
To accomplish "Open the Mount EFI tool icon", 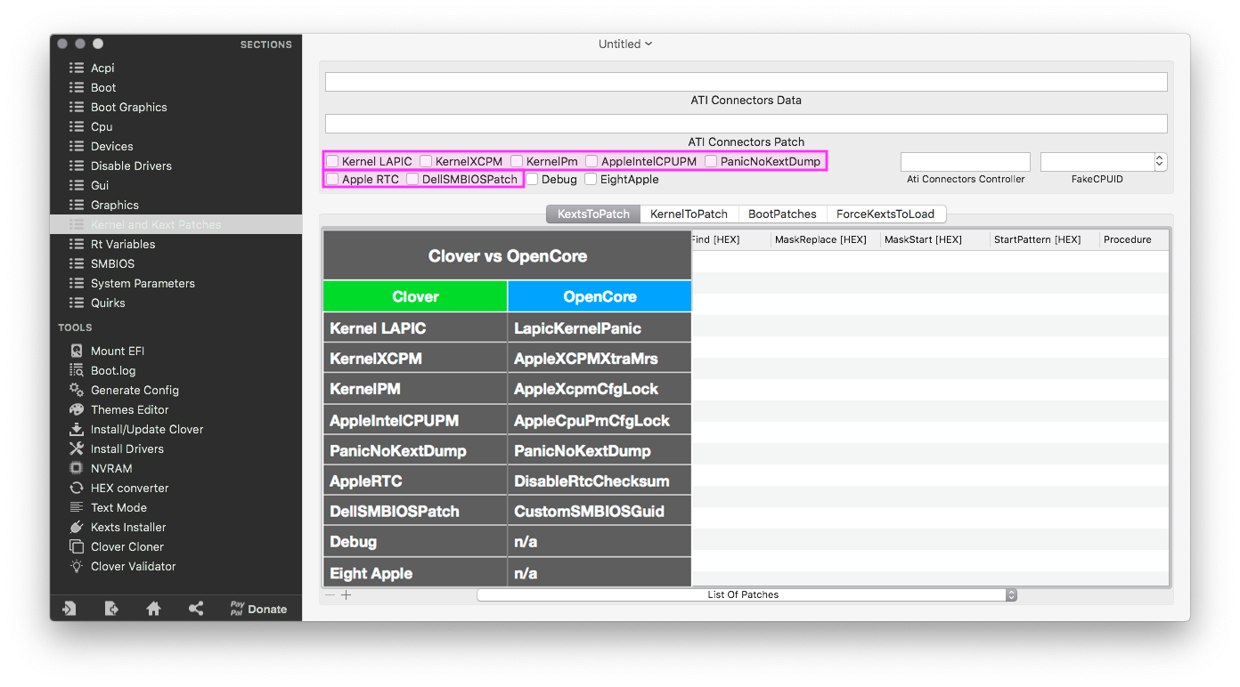I will [77, 351].
